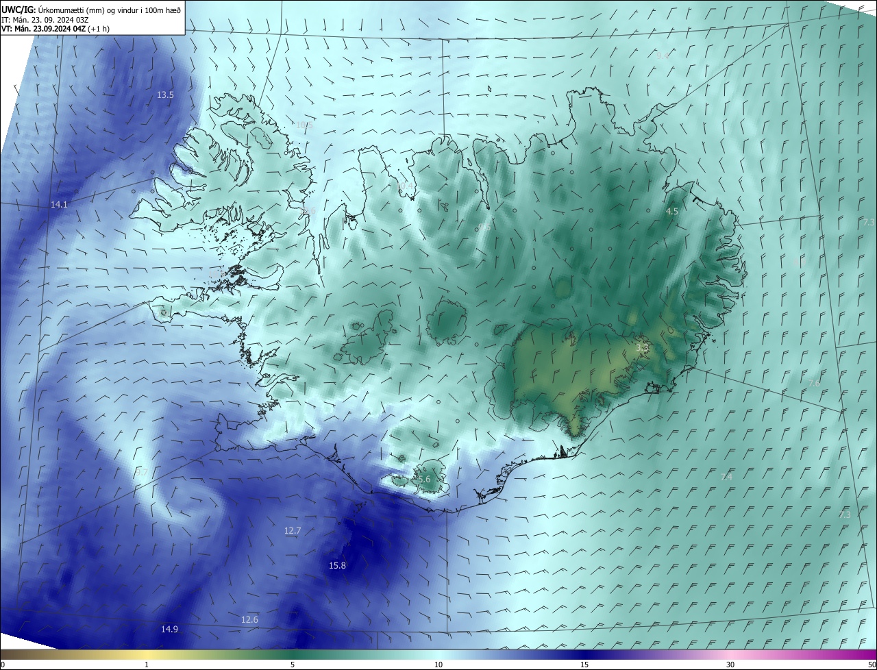877x670 pixels.
Task: Click the '5' tick on the color scale
Action: [293, 665]
